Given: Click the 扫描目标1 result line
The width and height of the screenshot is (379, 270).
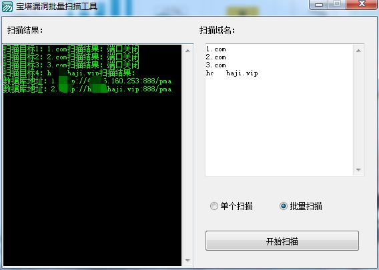Looking at the screenshot, I should tap(71, 49).
